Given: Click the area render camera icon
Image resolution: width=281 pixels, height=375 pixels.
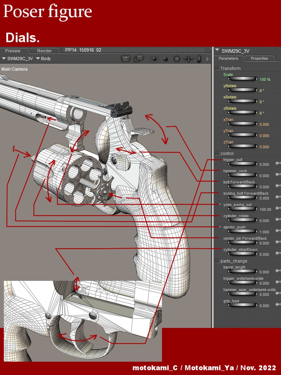Looking at the screenshot, I should pos(139,59).
